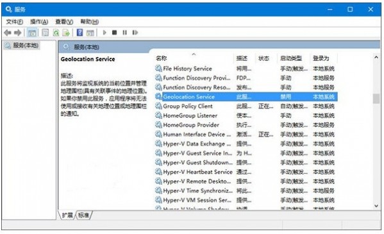Click the Export List toolbar icon
Image resolution: width=384 pixels, height=234 pixels.
pos(66,33)
